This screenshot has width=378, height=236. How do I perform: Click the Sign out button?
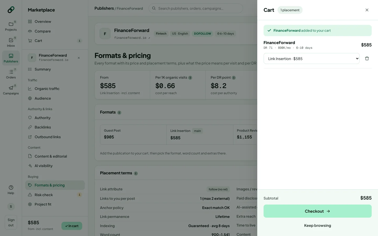11,222
